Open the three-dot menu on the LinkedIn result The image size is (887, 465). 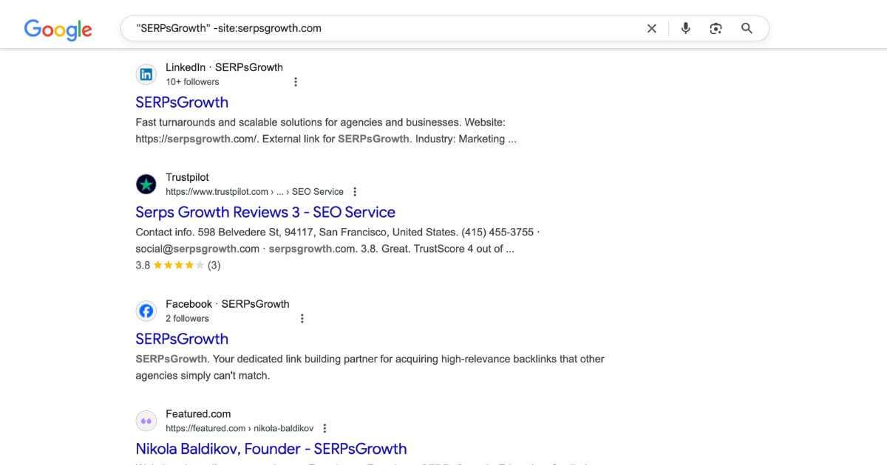click(296, 81)
